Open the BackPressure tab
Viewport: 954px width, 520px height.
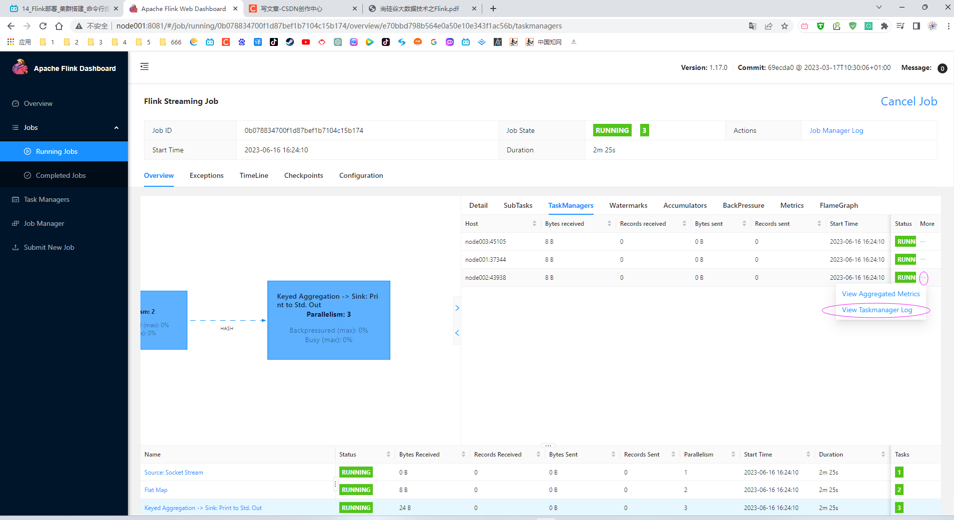tap(743, 205)
